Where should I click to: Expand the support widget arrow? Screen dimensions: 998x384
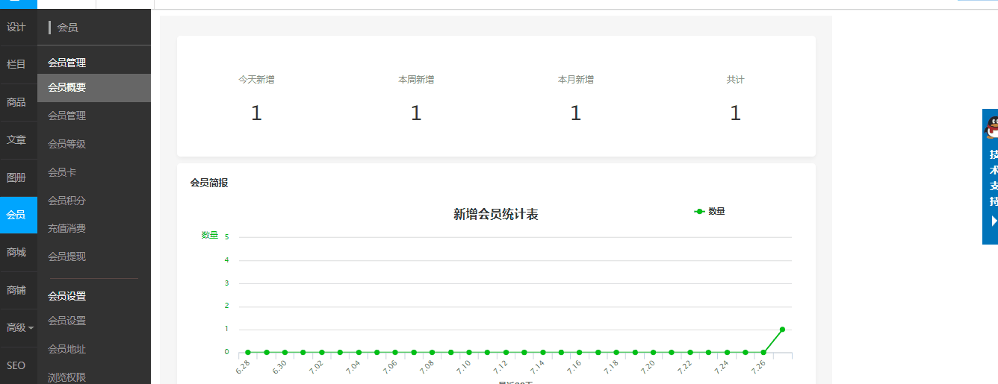pos(994,221)
